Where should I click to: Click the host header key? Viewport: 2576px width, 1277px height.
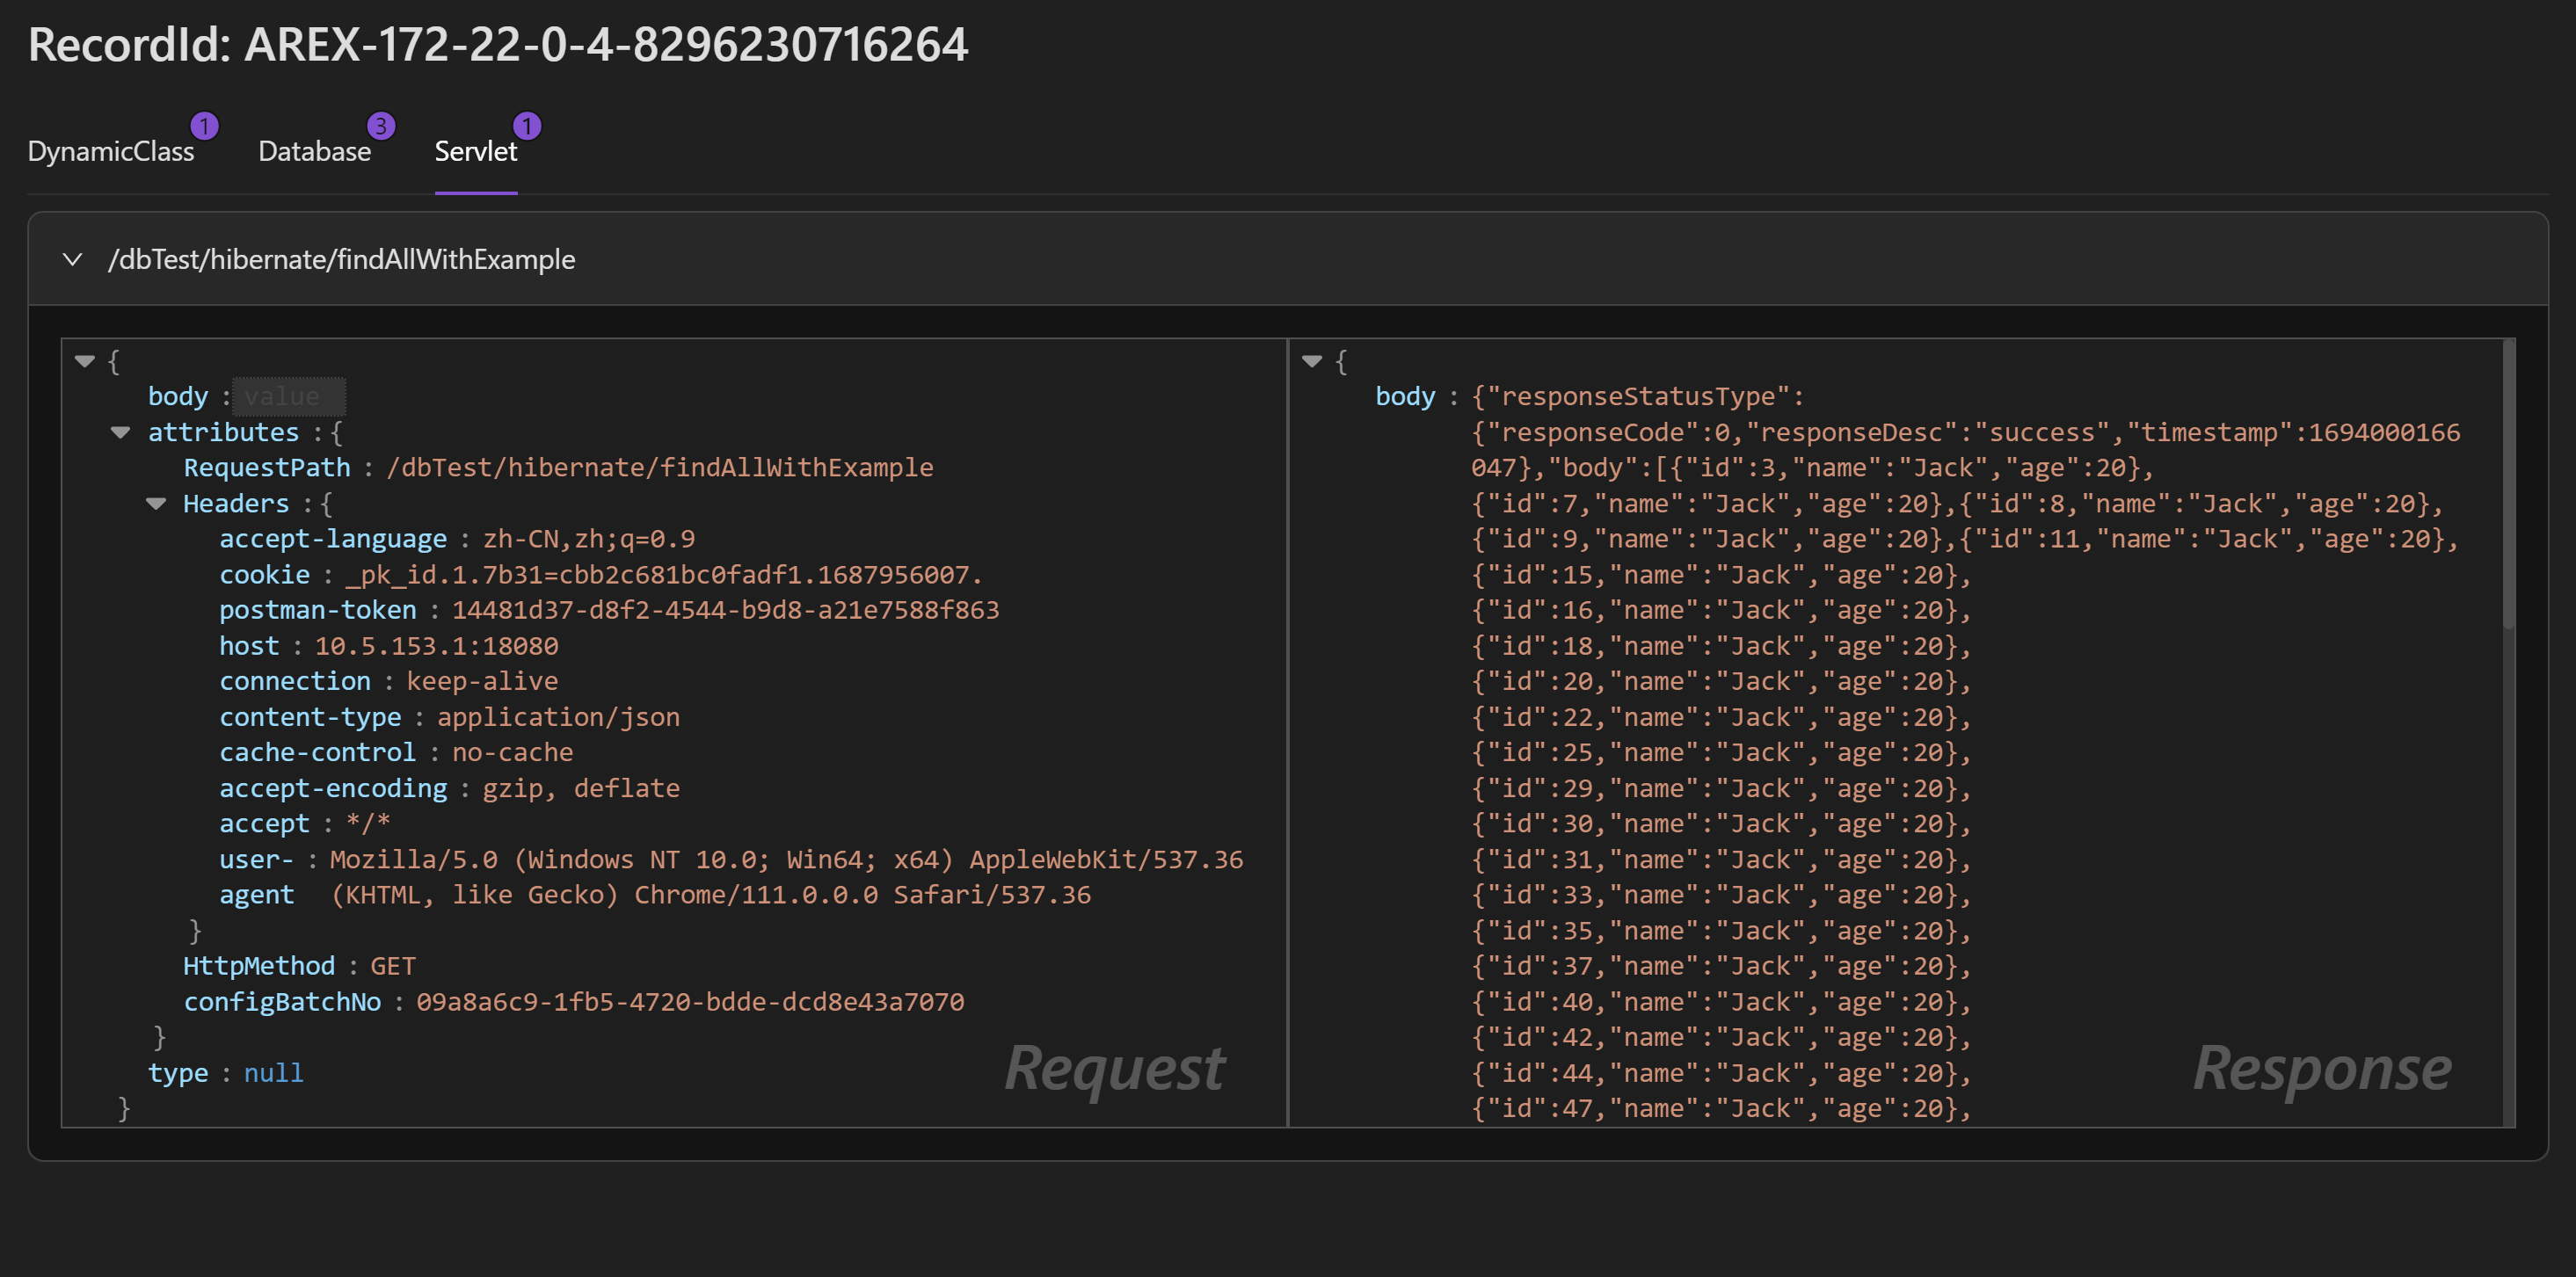pyautogui.click(x=249, y=645)
